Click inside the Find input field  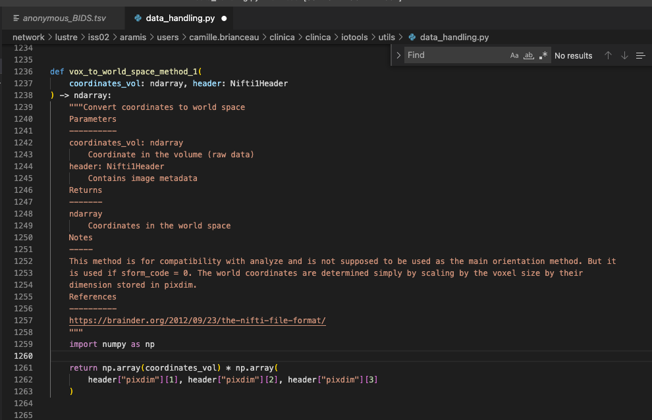(x=458, y=55)
